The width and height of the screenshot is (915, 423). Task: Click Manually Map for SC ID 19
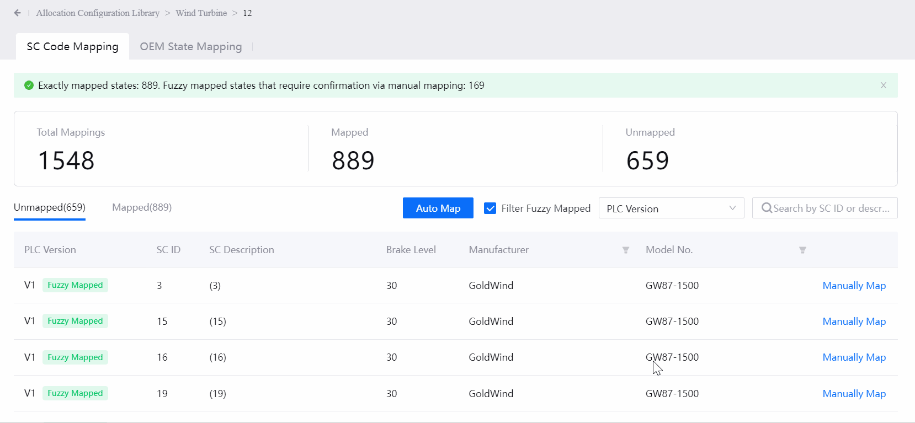(854, 394)
